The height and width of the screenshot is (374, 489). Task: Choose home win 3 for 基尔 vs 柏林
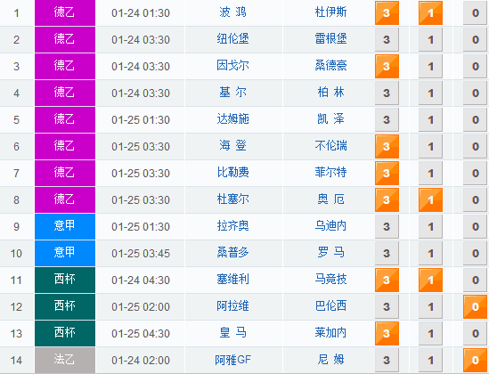(x=387, y=93)
